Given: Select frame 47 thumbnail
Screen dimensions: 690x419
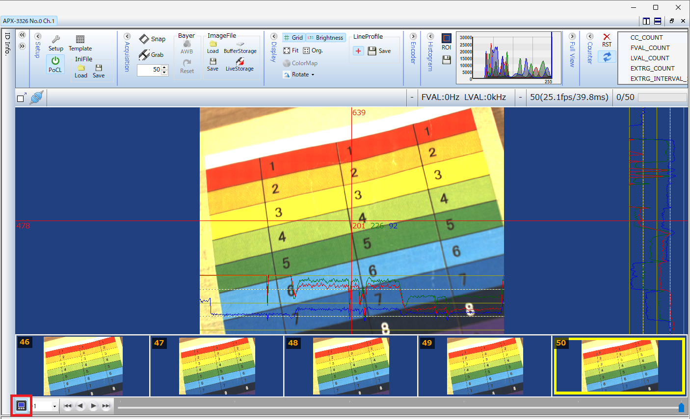Looking at the screenshot, I should point(216,366).
